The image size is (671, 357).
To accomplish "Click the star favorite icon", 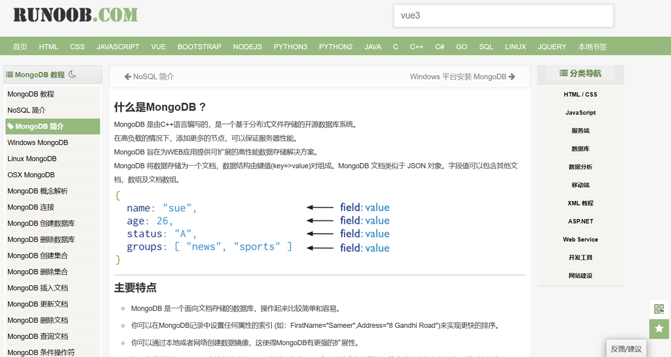I will pyautogui.click(x=659, y=328).
